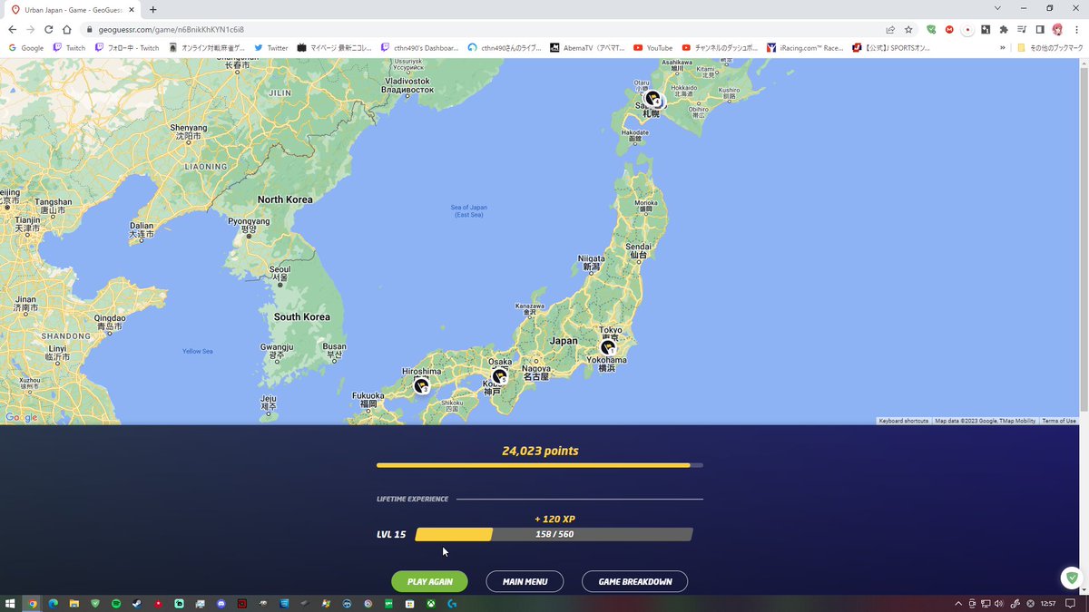The image size is (1089, 612).
Task: Switch to the Urban Japan GeoGuessr tab
Action: [x=71, y=9]
